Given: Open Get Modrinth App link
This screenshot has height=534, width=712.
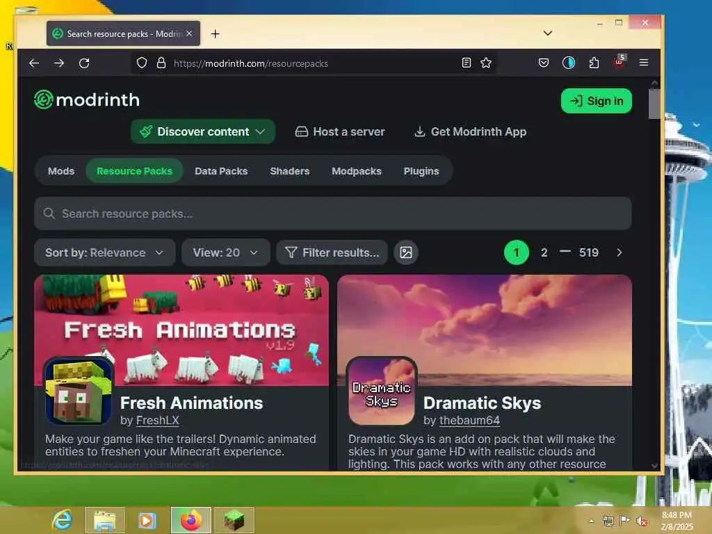Looking at the screenshot, I should 471,131.
